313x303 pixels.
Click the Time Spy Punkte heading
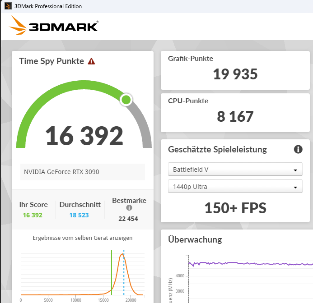tap(51, 61)
